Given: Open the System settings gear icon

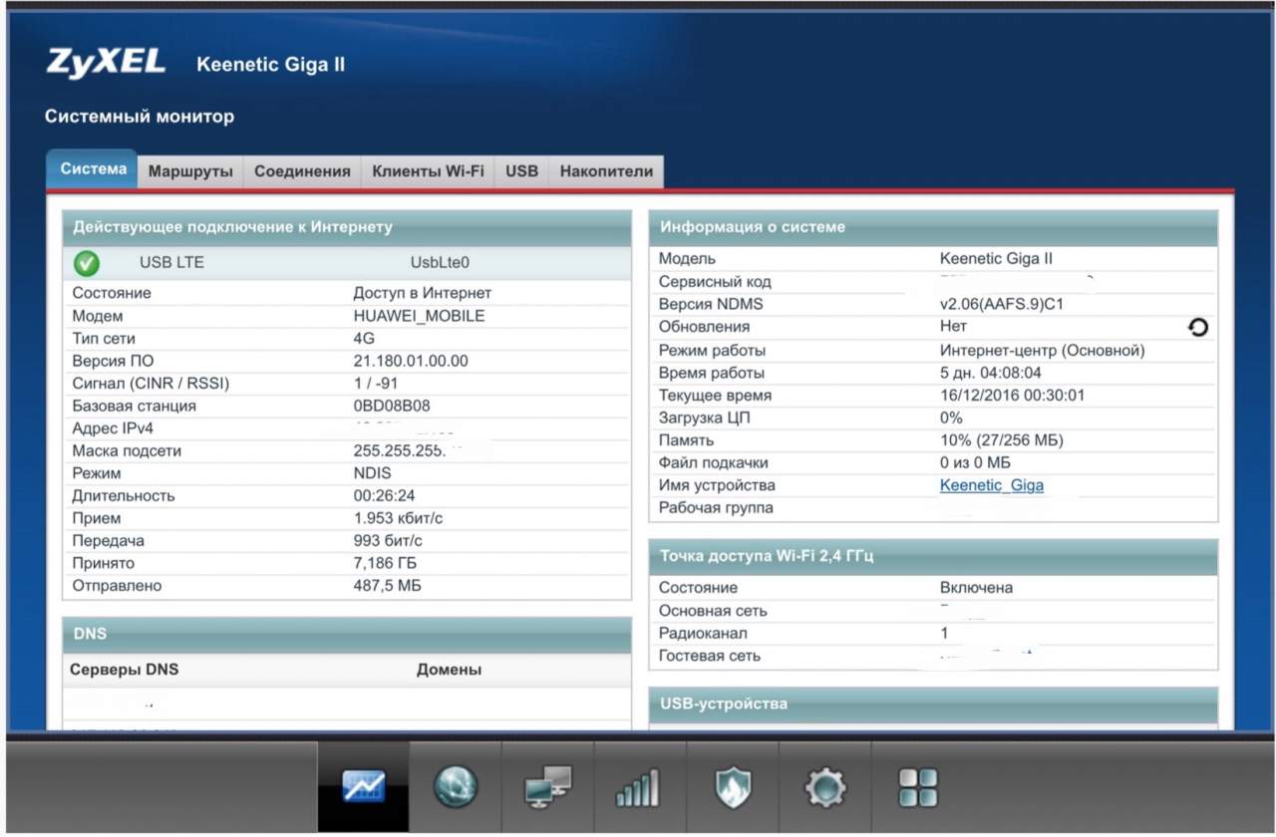Looking at the screenshot, I should [x=825, y=788].
